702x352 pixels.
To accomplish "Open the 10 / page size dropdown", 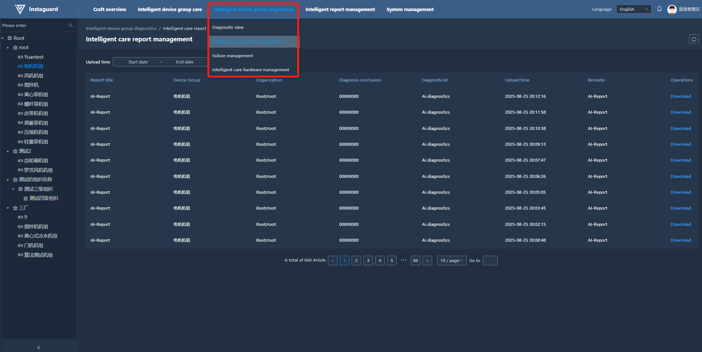I will [x=451, y=260].
